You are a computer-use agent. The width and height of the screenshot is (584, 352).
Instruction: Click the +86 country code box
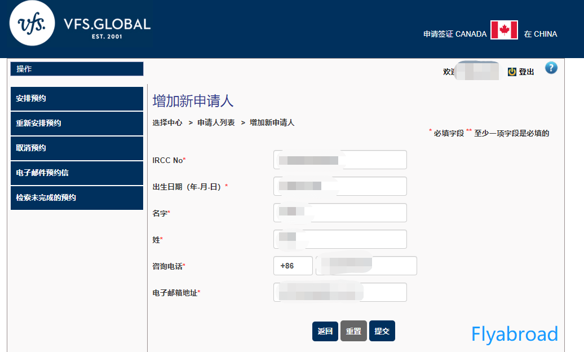click(293, 266)
